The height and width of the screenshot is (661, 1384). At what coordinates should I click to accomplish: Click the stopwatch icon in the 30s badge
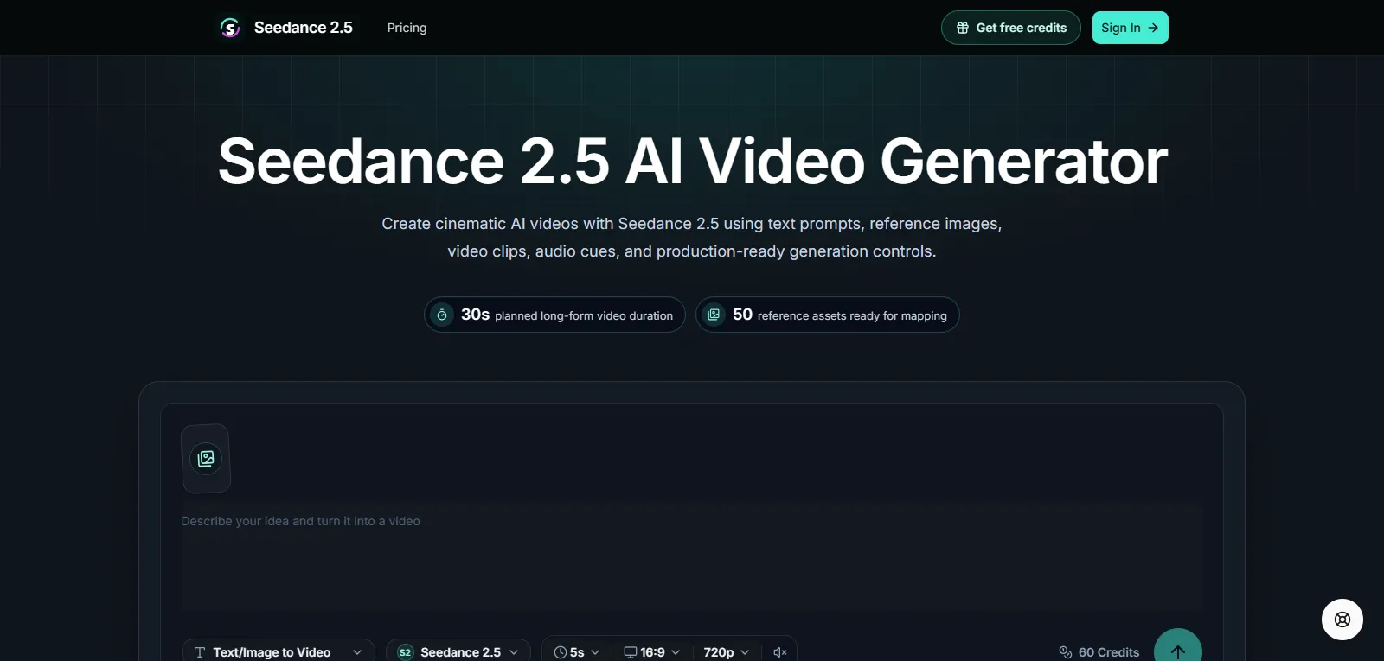(x=442, y=315)
